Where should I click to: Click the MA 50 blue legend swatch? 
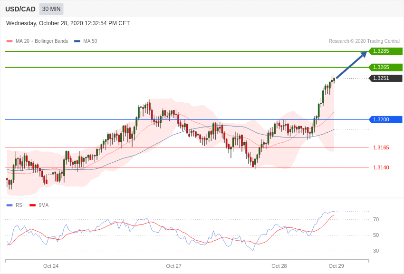(x=77, y=41)
